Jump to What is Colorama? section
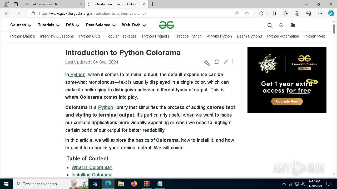The image size is (337, 189). [x=92, y=167]
